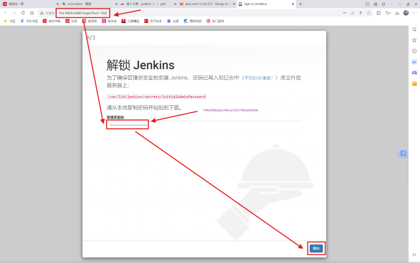The height and width of the screenshot is (263, 420).
Task: Open the 爱淘宝 bookmark
Action: 89,21
